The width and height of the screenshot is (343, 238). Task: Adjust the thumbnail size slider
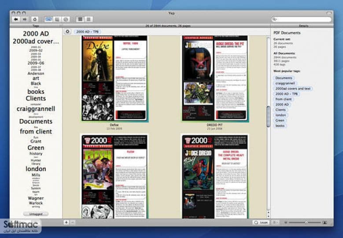click(x=306, y=223)
